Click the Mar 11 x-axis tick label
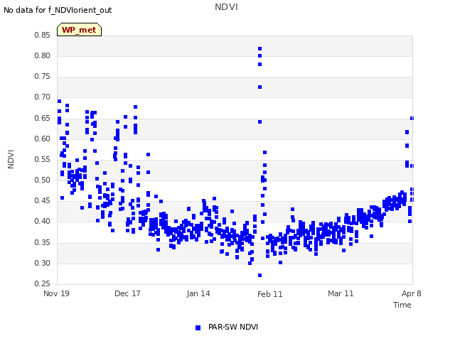Viewport: 455px width, 341px height. pyautogui.click(x=341, y=293)
